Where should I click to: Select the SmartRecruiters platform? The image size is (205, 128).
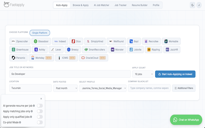95,50
